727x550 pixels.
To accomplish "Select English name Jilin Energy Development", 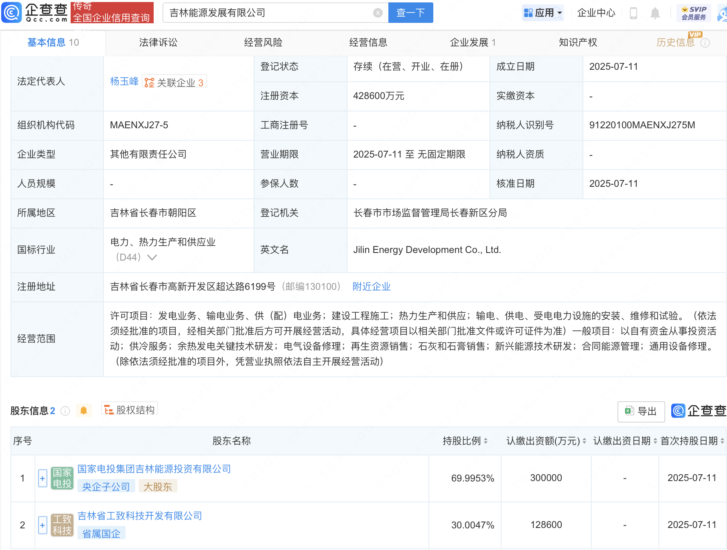I will (x=427, y=250).
